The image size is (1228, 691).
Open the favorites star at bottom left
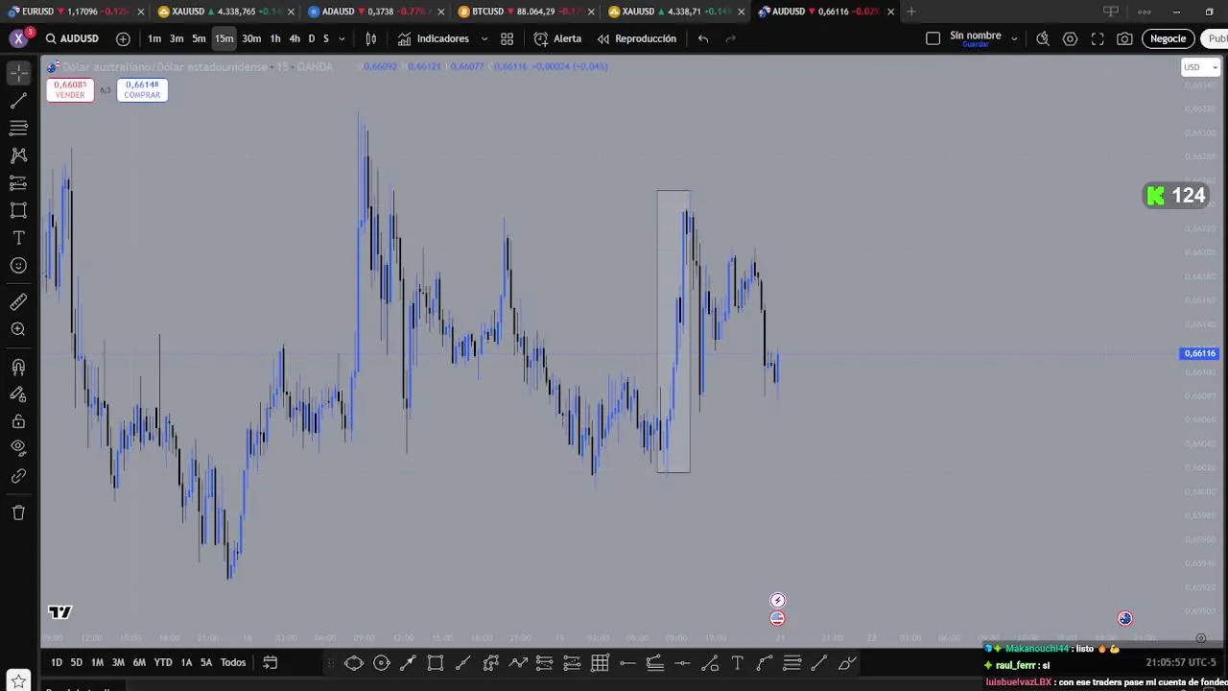point(18,681)
